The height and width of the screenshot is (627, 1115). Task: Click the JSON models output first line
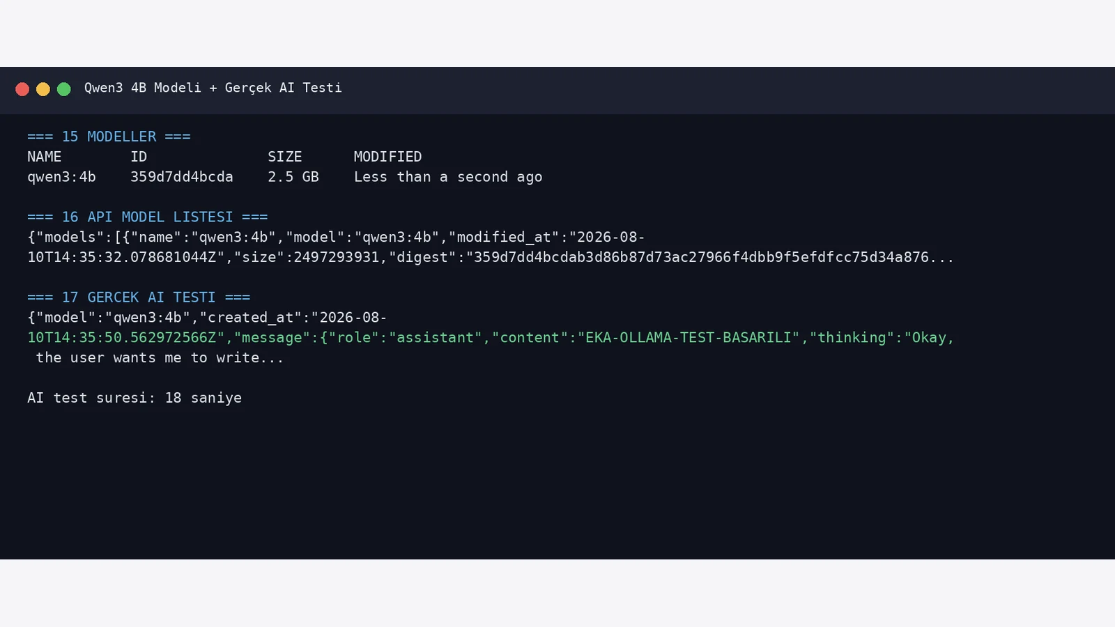tap(336, 238)
